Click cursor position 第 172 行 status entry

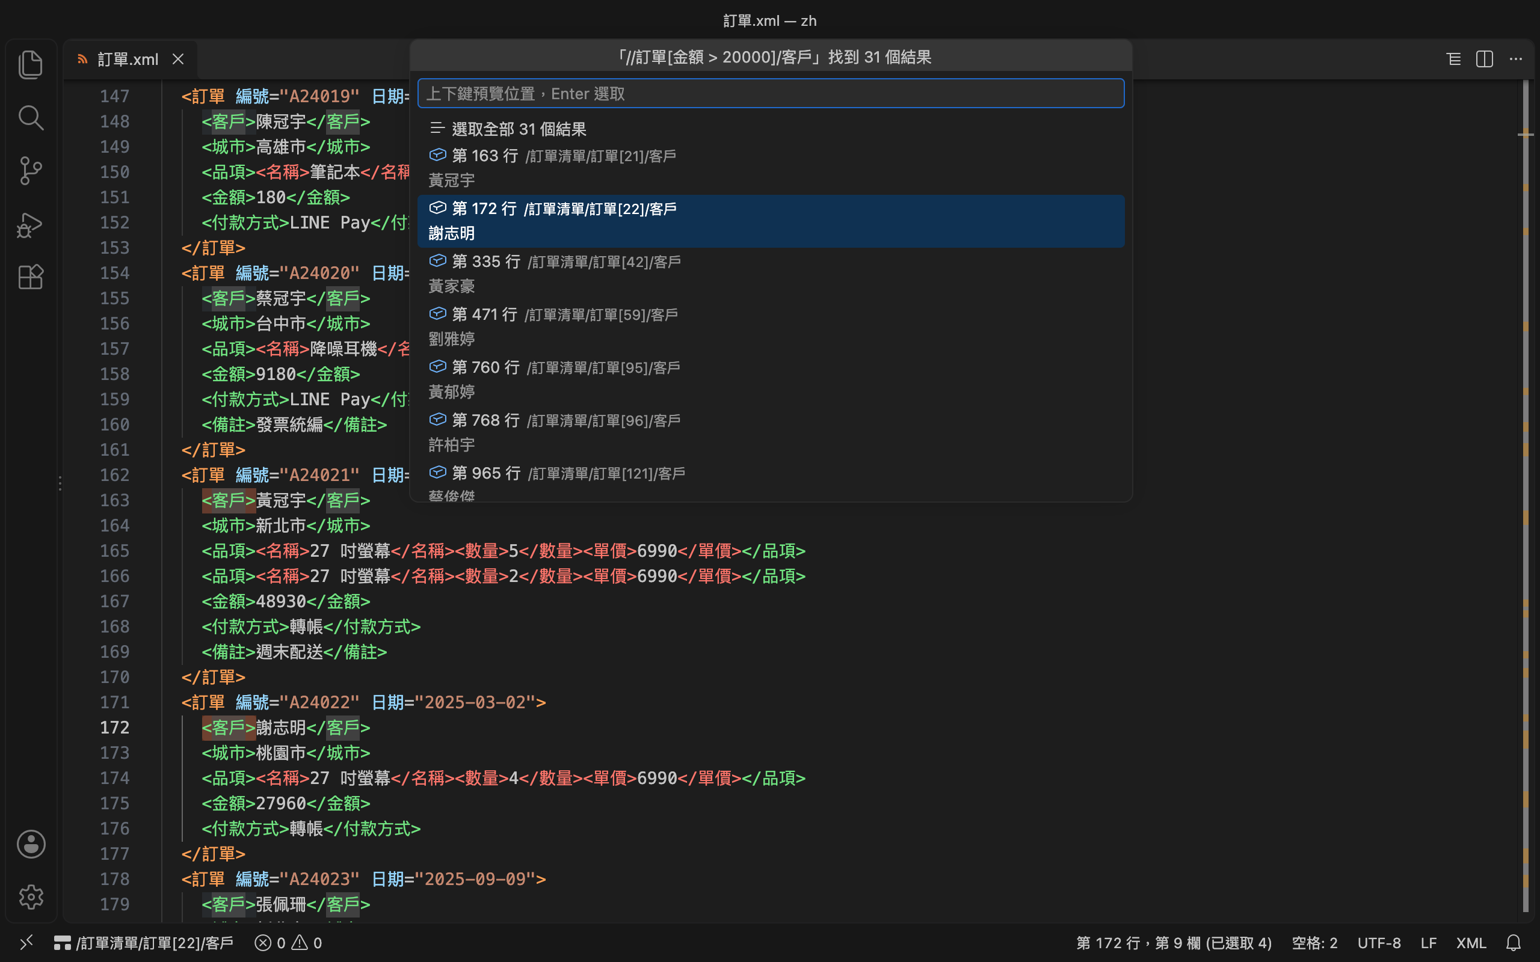(x=1174, y=942)
